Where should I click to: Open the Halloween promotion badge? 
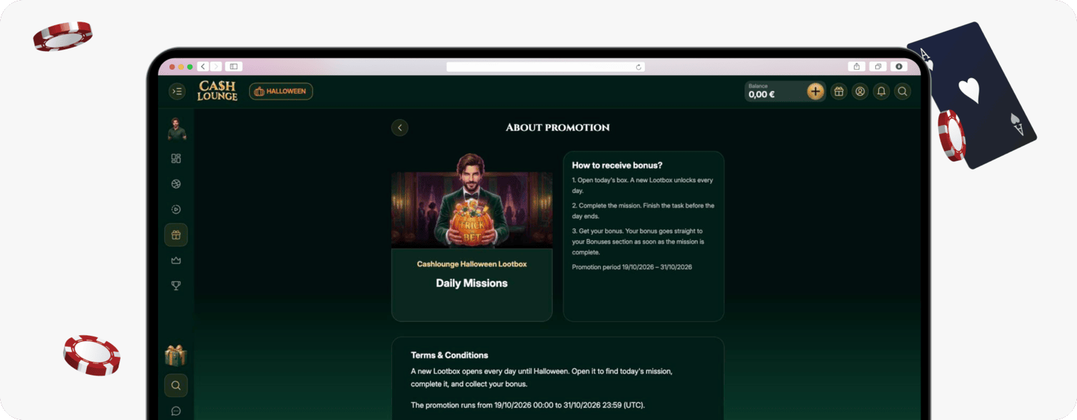pos(281,91)
